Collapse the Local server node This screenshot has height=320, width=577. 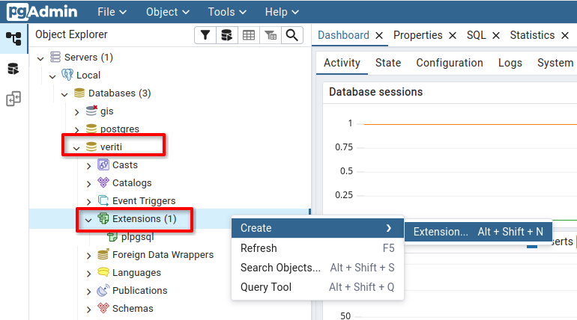(x=52, y=76)
